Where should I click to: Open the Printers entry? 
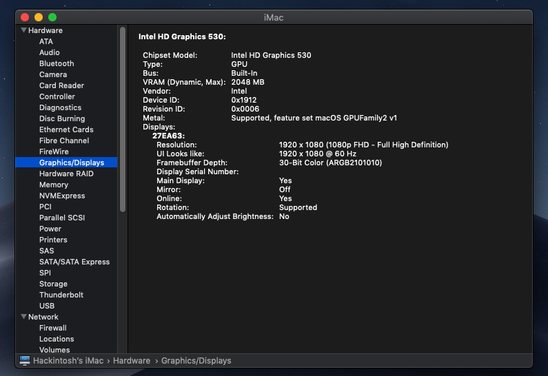pos(53,240)
